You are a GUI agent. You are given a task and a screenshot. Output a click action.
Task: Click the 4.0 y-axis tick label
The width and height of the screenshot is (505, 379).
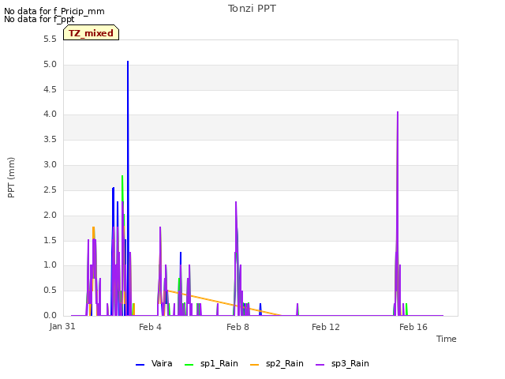coord(50,114)
